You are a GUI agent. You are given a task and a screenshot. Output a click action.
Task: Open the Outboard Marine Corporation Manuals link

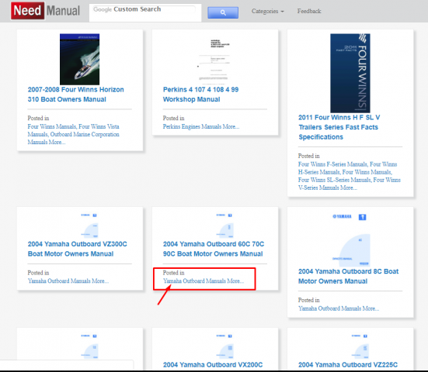[73, 138]
